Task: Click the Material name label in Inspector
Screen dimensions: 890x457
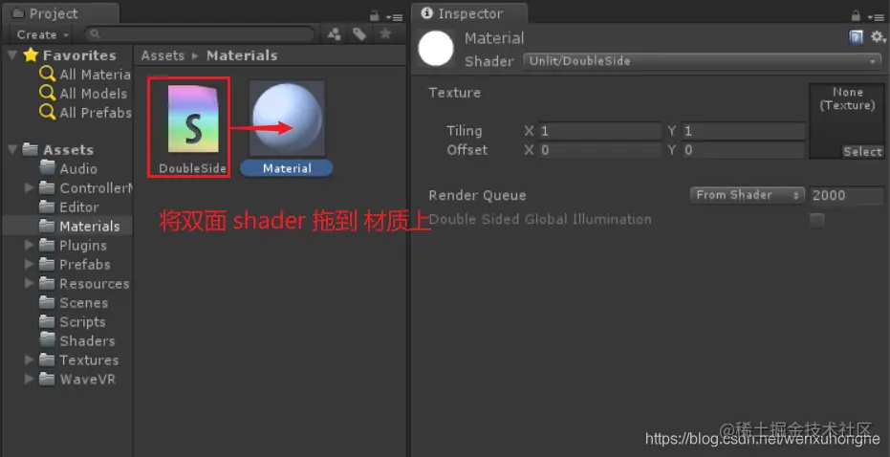Action: 494,38
